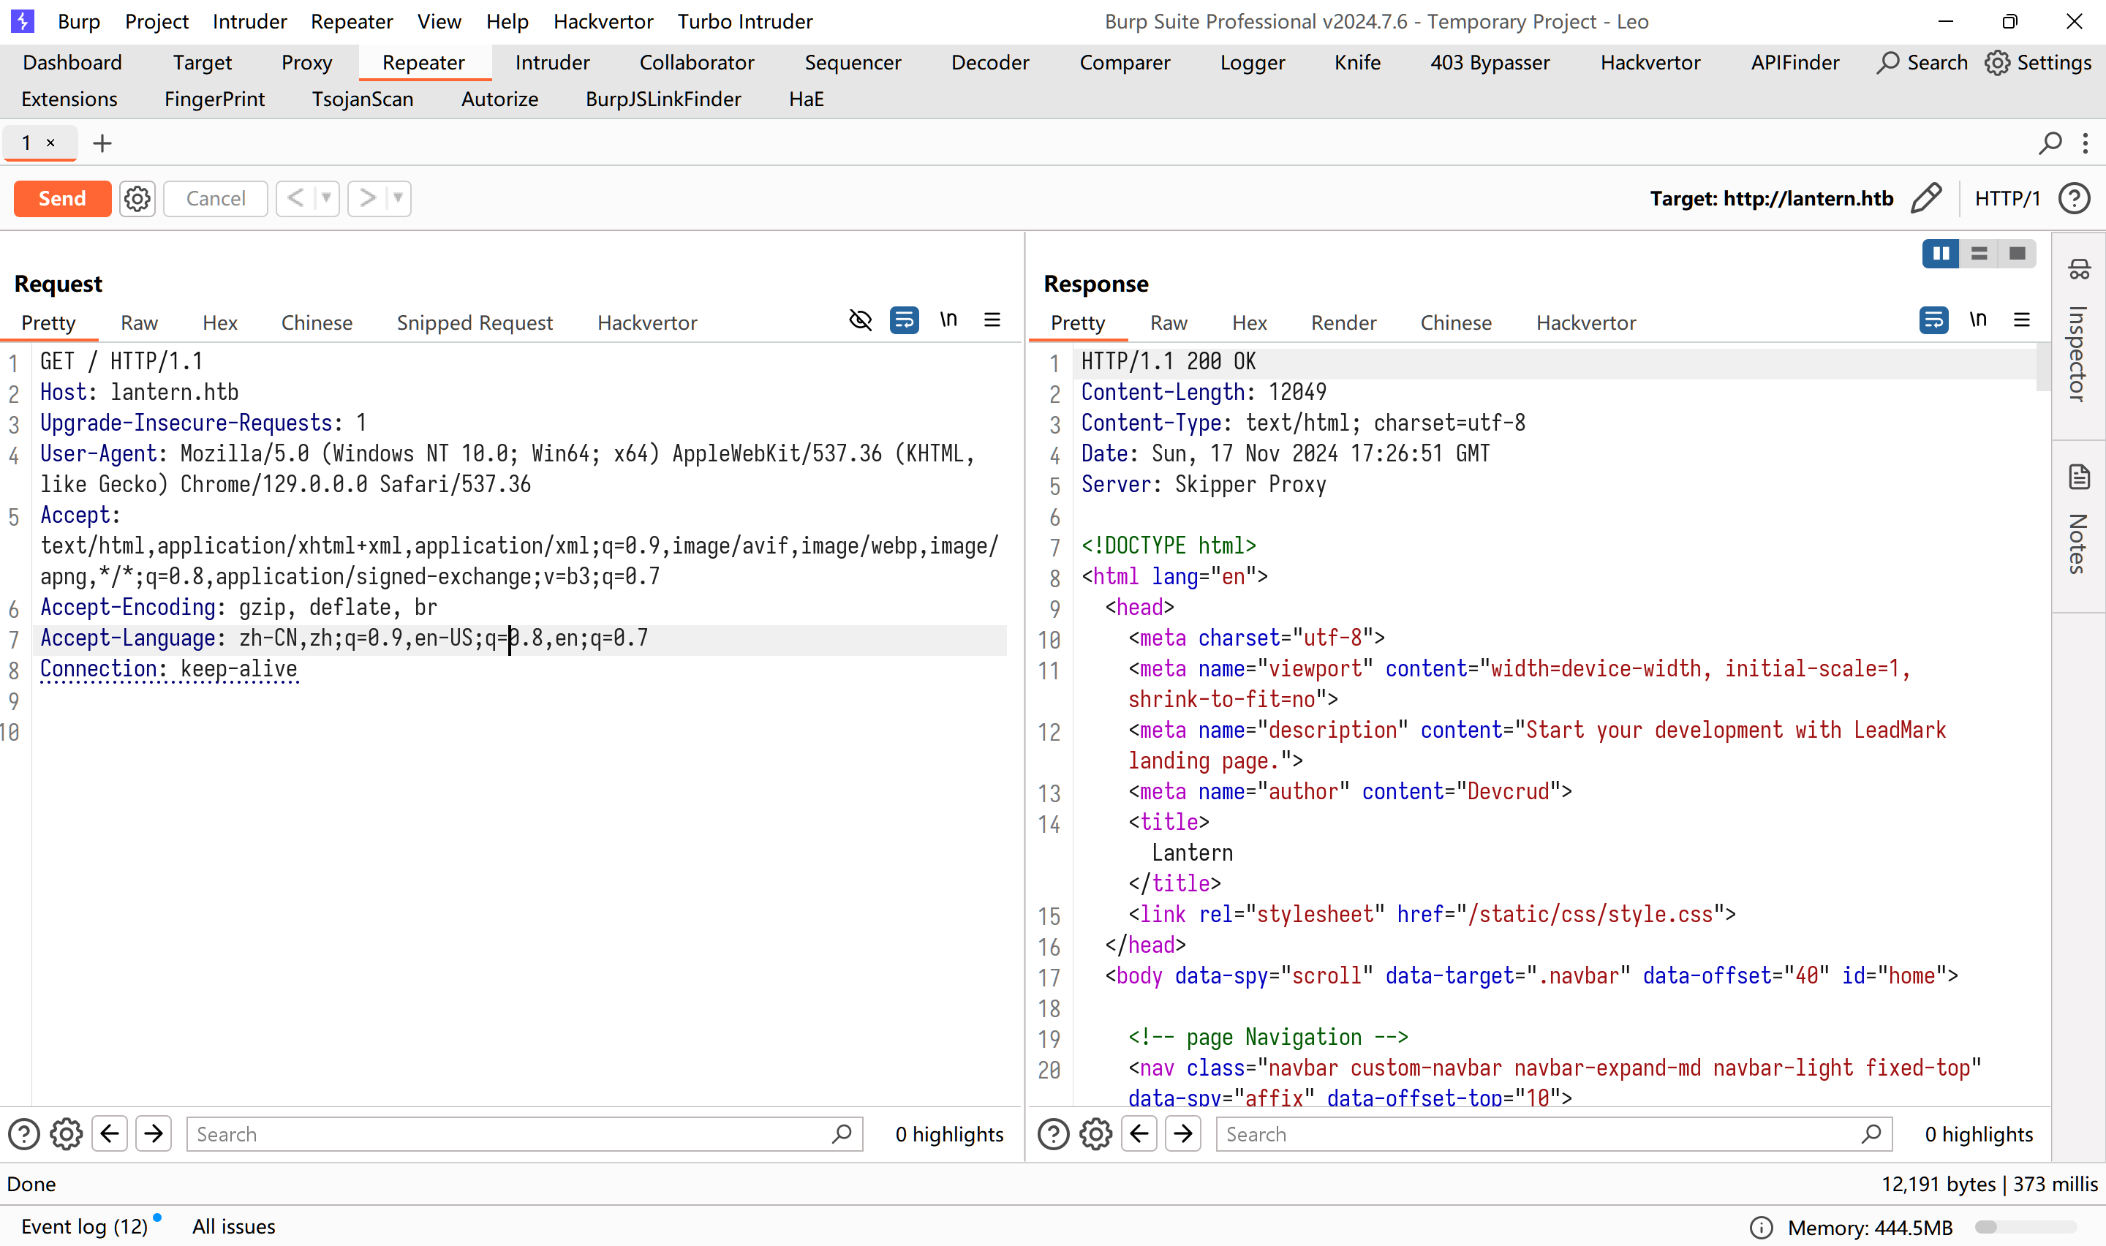Click the Repeater tab search magnifier icon

tap(2050, 143)
